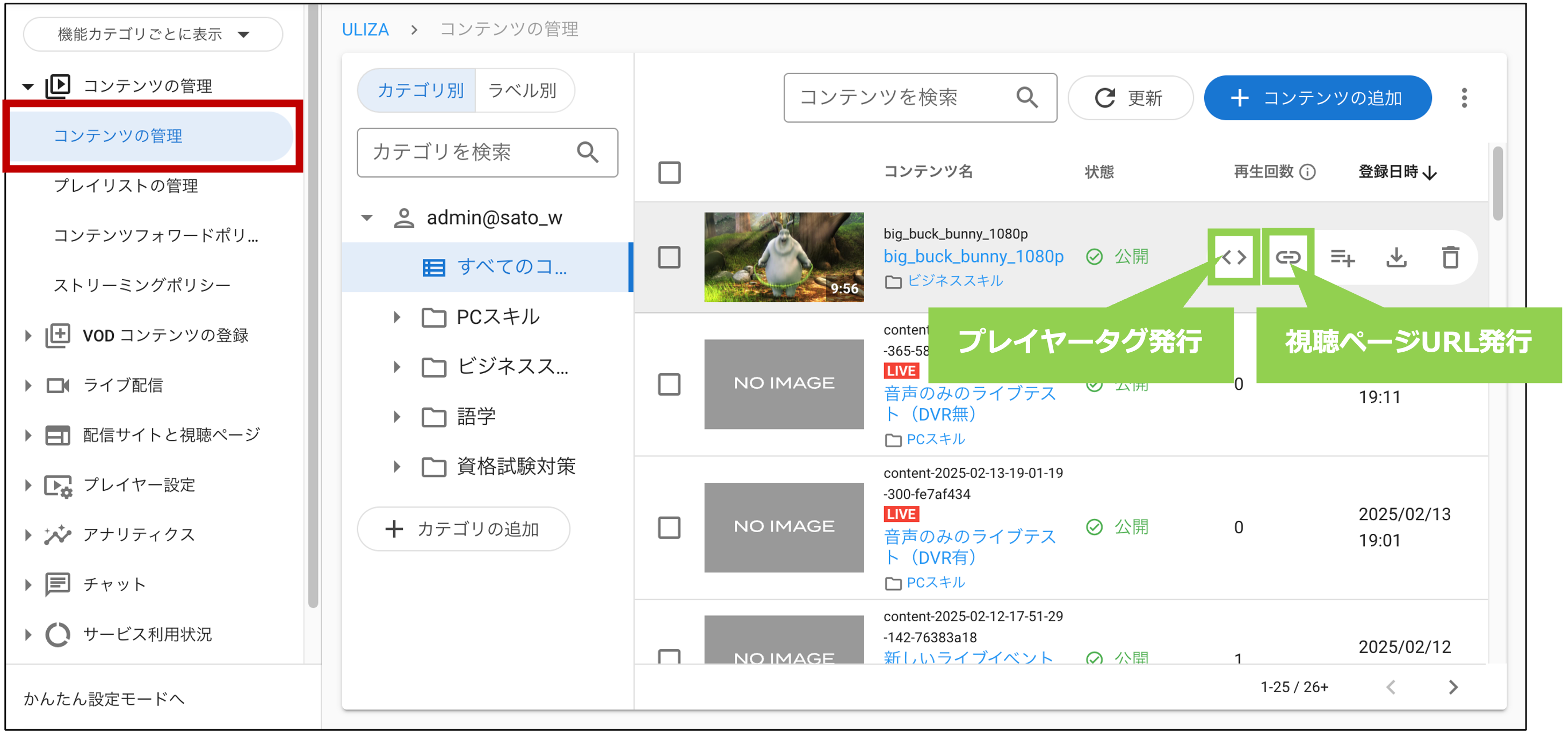The image size is (1563, 733).
Task: Click big_buck_bunny video thumbnail
Action: click(x=784, y=257)
